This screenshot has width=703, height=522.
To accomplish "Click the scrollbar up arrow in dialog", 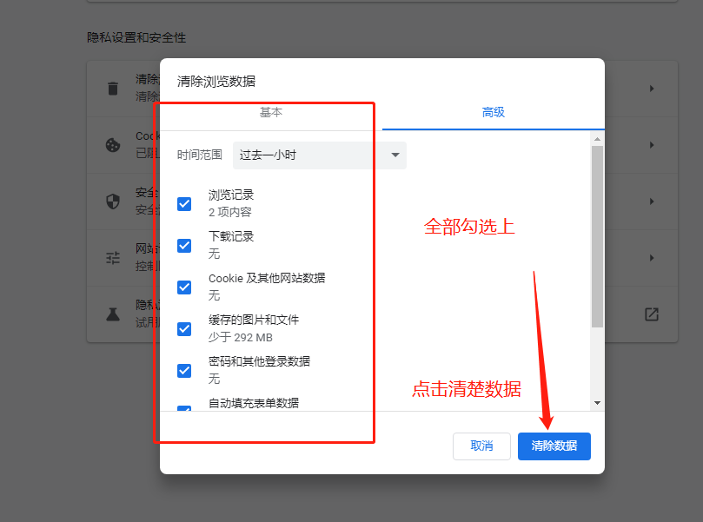I will [x=597, y=139].
